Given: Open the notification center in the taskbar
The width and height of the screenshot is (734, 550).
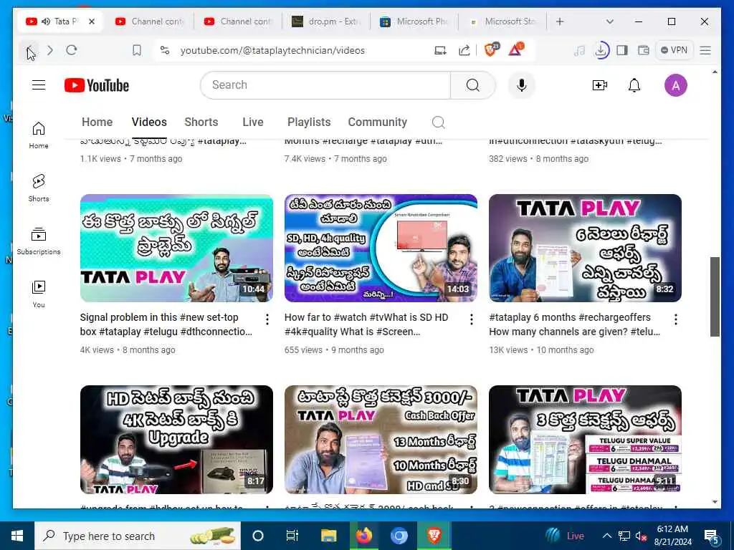Looking at the screenshot, I should pyautogui.click(x=712, y=536).
